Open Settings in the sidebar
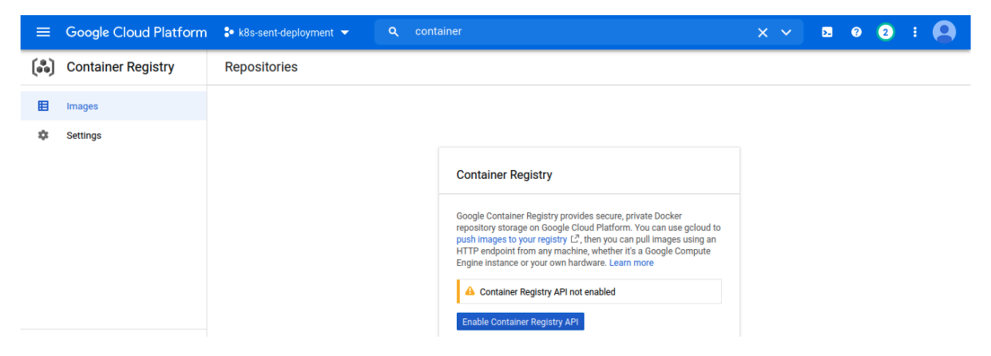 [x=84, y=136]
